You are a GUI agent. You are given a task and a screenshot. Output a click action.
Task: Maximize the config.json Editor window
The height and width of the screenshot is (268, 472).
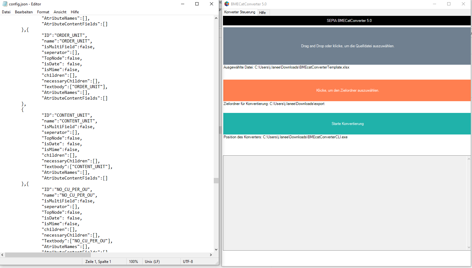(197, 4)
